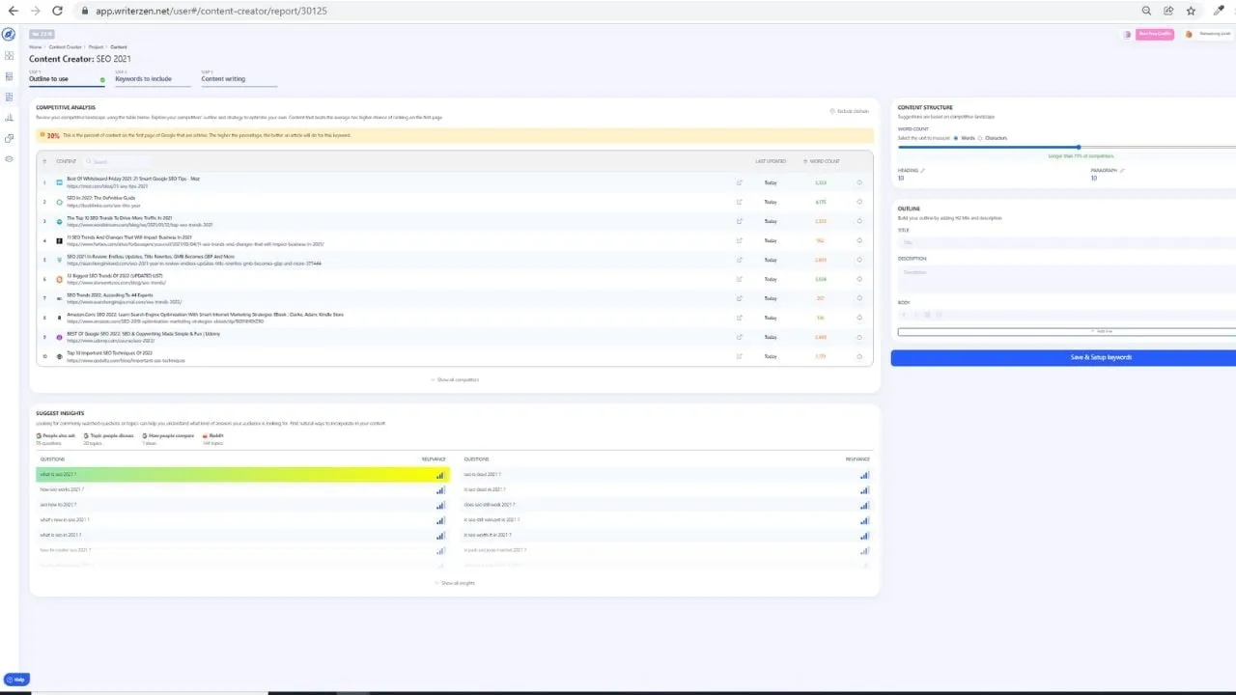Click the WriterZen logo in the sidebar
Screen dimensions: 1236x695
(9, 34)
